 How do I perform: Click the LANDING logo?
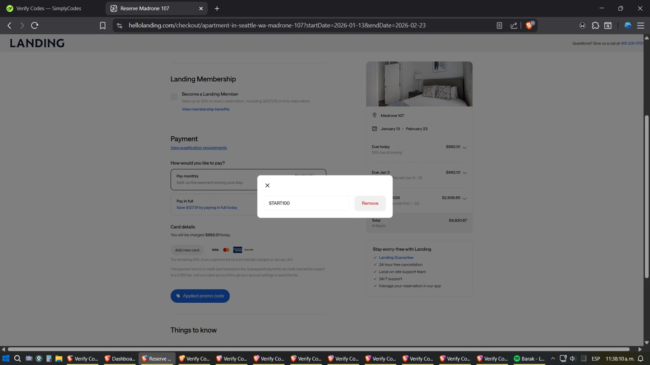pos(37,43)
